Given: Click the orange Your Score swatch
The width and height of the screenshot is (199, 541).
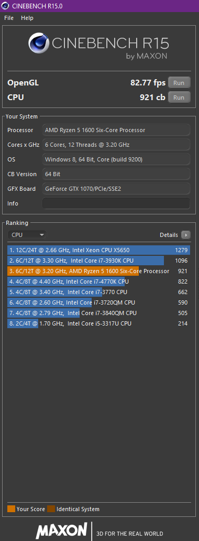Looking at the screenshot, I should (x=12, y=509).
